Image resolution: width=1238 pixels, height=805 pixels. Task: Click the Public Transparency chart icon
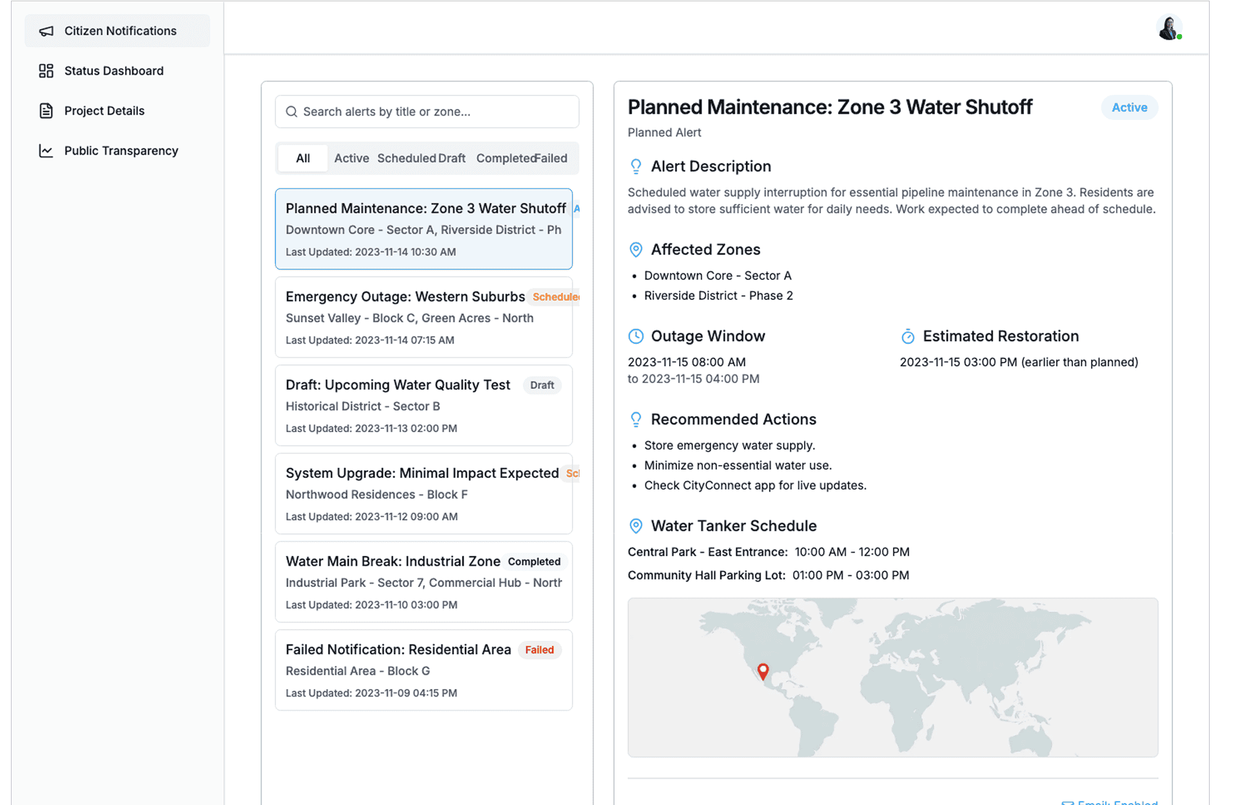[x=46, y=151]
